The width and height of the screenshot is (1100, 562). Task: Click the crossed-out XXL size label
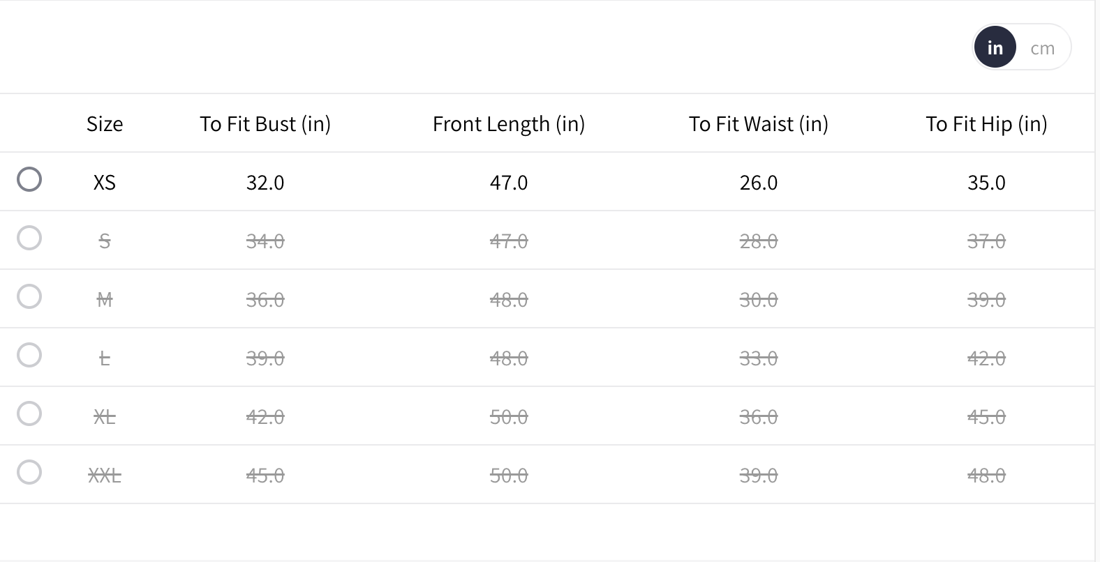(x=105, y=476)
